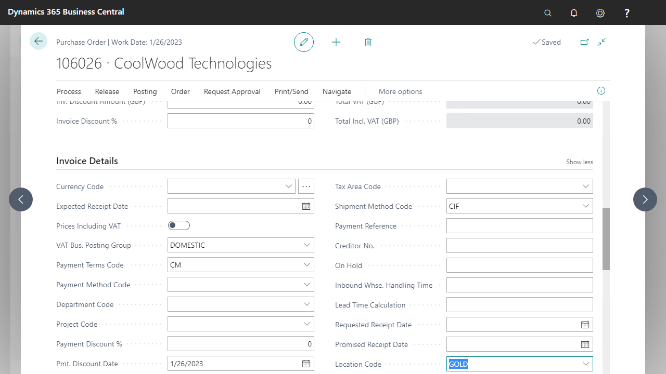Click the Lead Time Calculation field
The height and width of the screenshot is (374, 666).
coord(520,305)
